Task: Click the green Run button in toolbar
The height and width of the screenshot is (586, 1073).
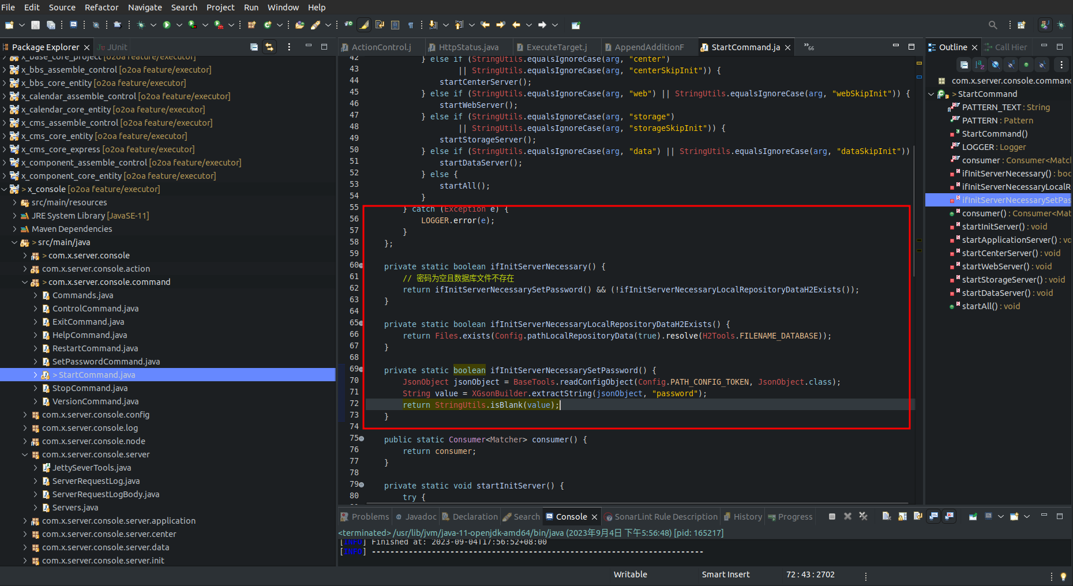Action: (167, 25)
